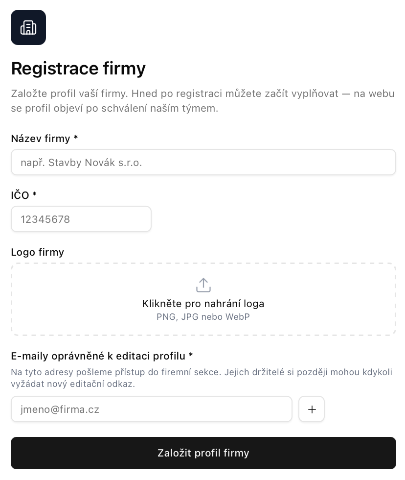
Task: Click the 'PNG, JPG nebo WebP' hint
Action: click(203, 317)
